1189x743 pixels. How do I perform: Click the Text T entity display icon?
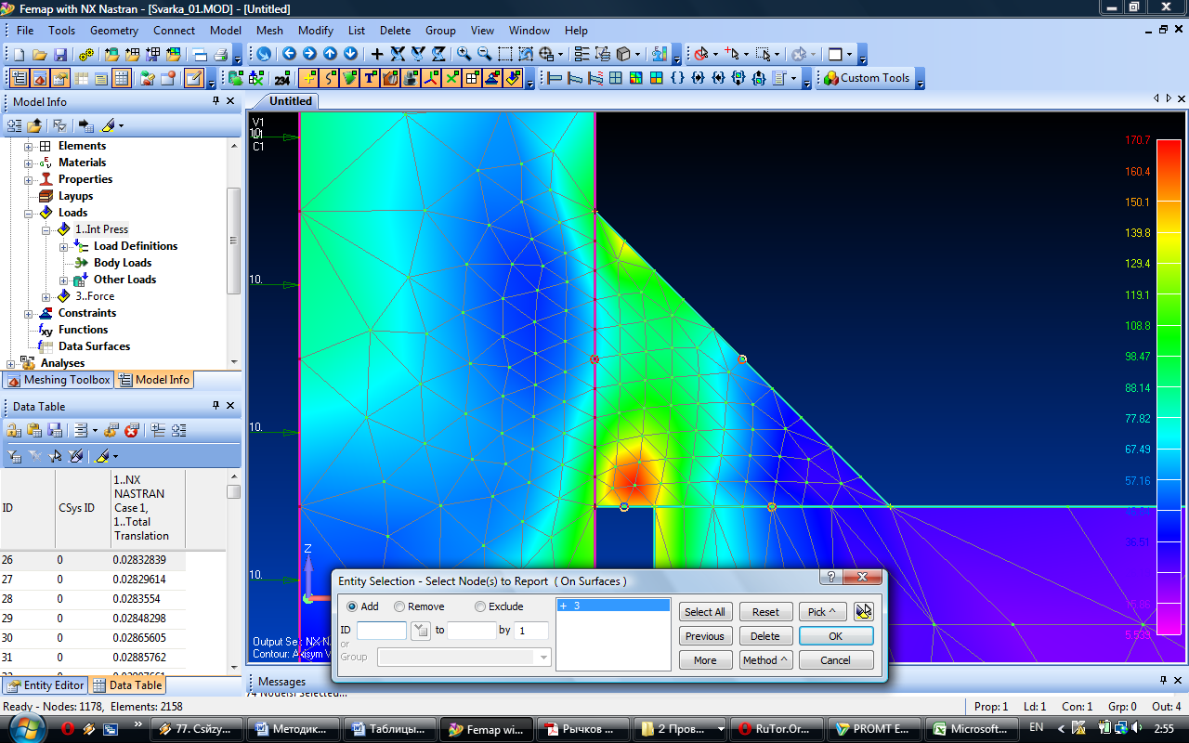(370, 79)
